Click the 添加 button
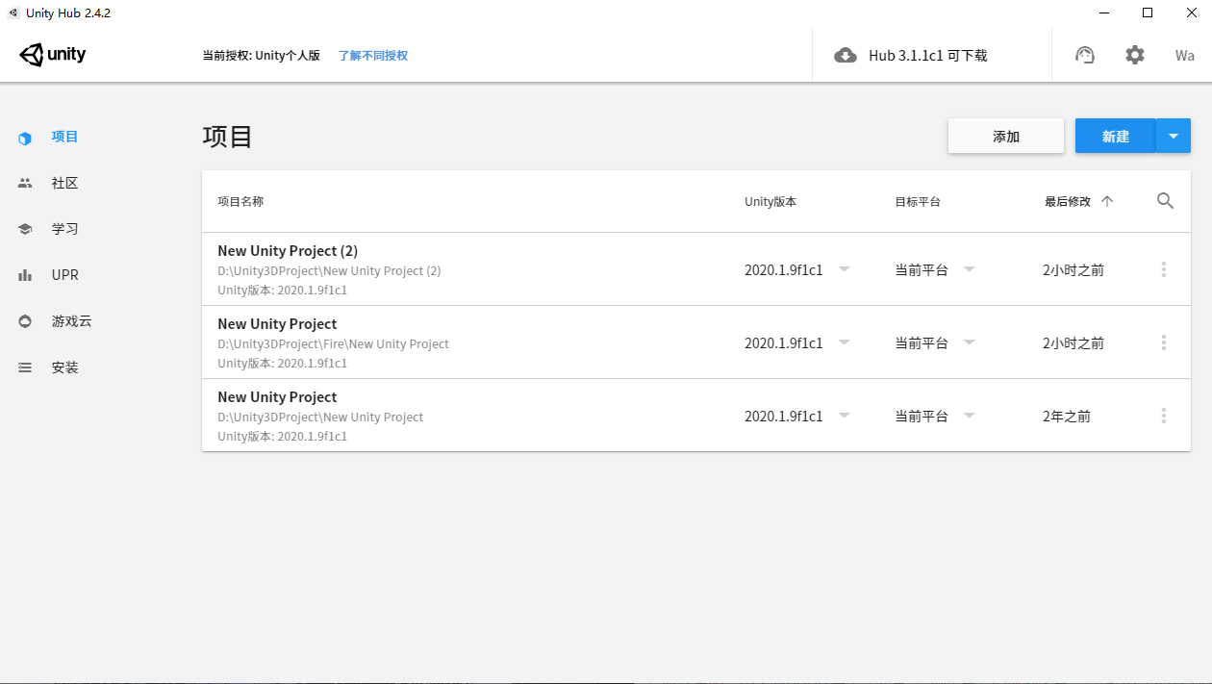 [x=1006, y=137]
